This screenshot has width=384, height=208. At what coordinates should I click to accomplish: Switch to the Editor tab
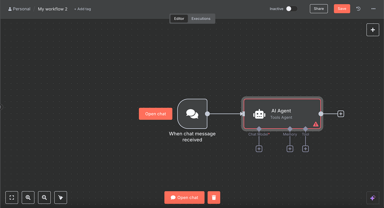(x=179, y=19)
